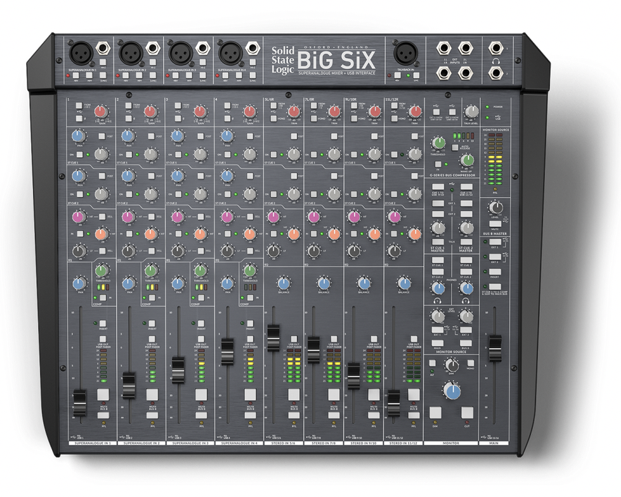Screen dimensions: 621x497
Task: Click the 2R external input jack
Action: (465, 73)
